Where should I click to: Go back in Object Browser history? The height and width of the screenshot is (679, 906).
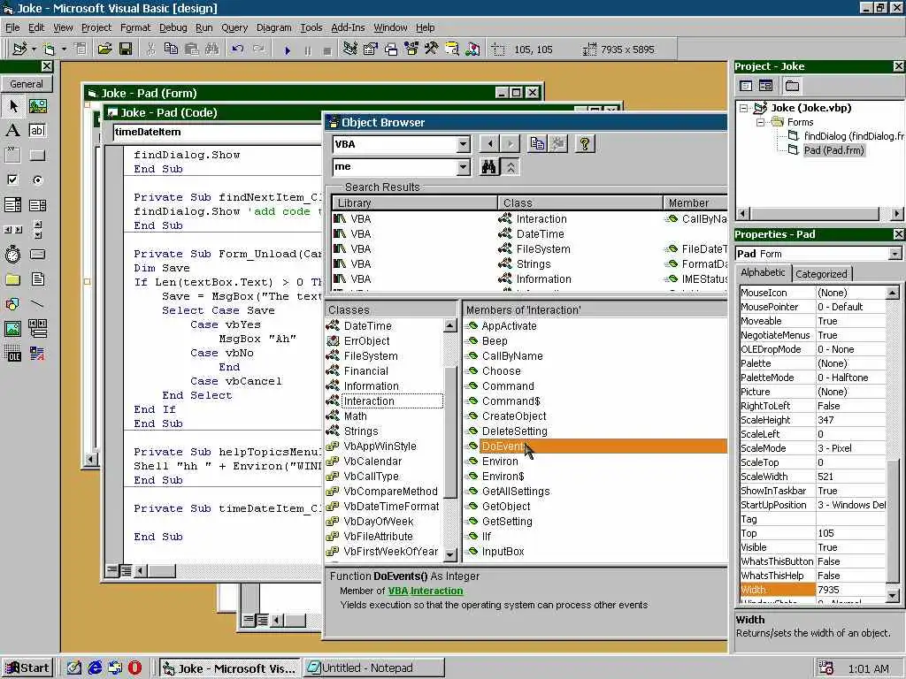click(x=490, y=143)
